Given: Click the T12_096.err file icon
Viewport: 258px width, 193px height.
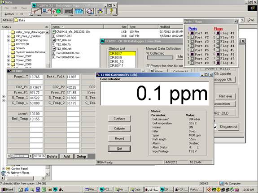Looking at the screenshot, I should 54,40.
